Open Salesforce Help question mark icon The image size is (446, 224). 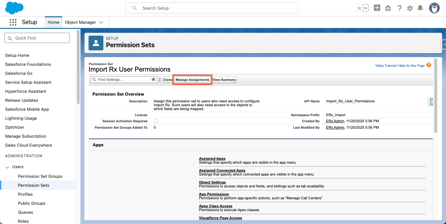(399, 8)
